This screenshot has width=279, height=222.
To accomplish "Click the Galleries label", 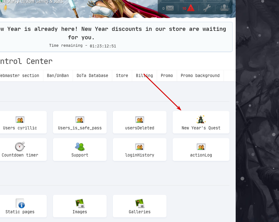I will (x=140, y=212).
